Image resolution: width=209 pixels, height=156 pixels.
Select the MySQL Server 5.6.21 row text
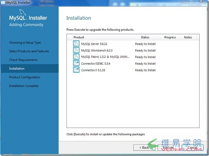(x=94, y=44)
